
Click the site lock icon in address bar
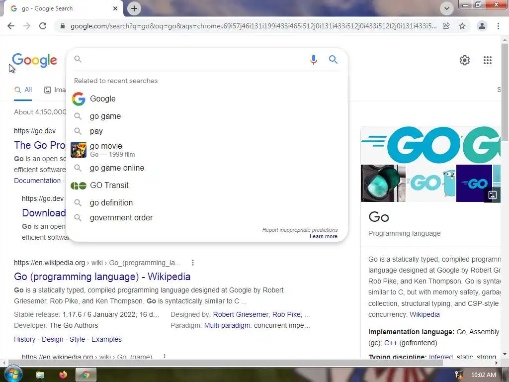point(63,26)
